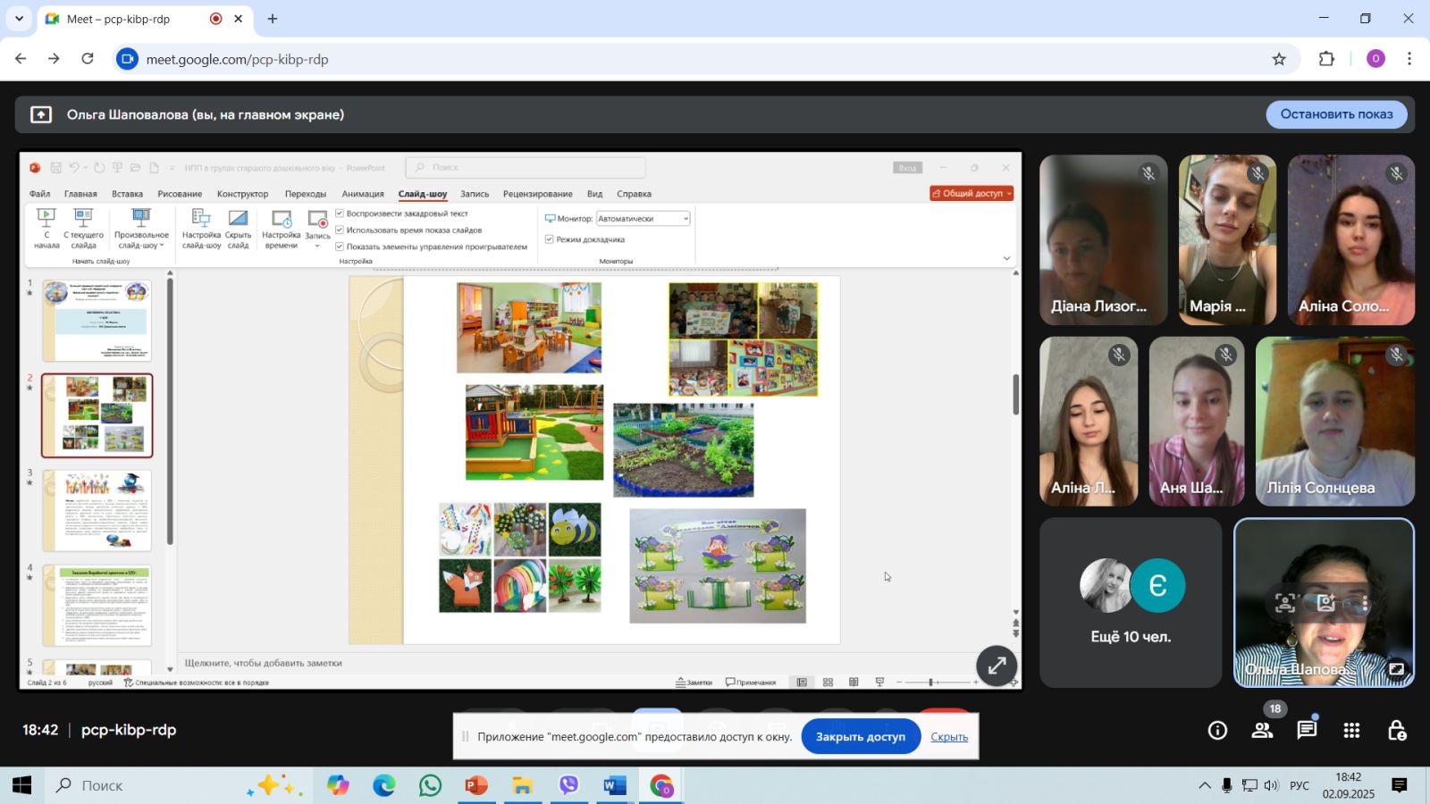
Task: Click zoom out minus on status bar
Action: tap(899, 683)
